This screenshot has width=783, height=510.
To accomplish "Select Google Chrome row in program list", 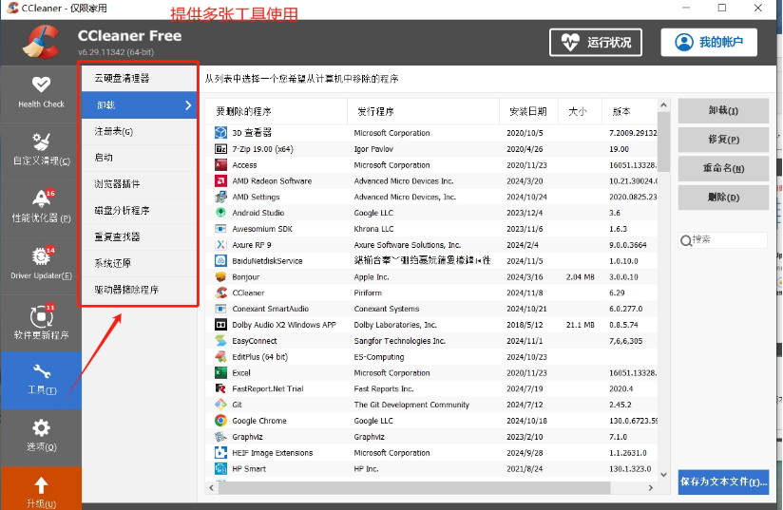I will [x=259, y=421].
